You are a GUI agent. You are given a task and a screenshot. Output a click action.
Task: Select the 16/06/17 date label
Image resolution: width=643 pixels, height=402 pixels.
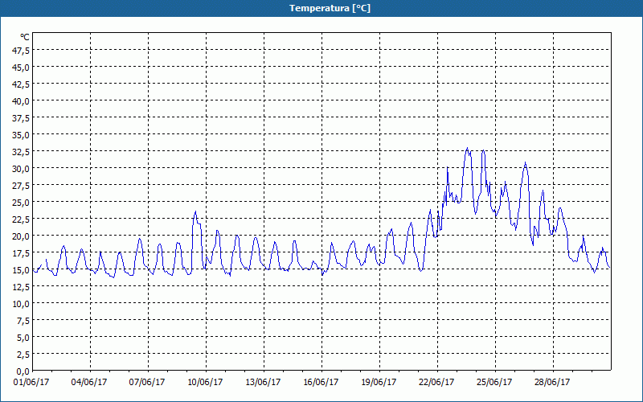click(x=321, y=383)
